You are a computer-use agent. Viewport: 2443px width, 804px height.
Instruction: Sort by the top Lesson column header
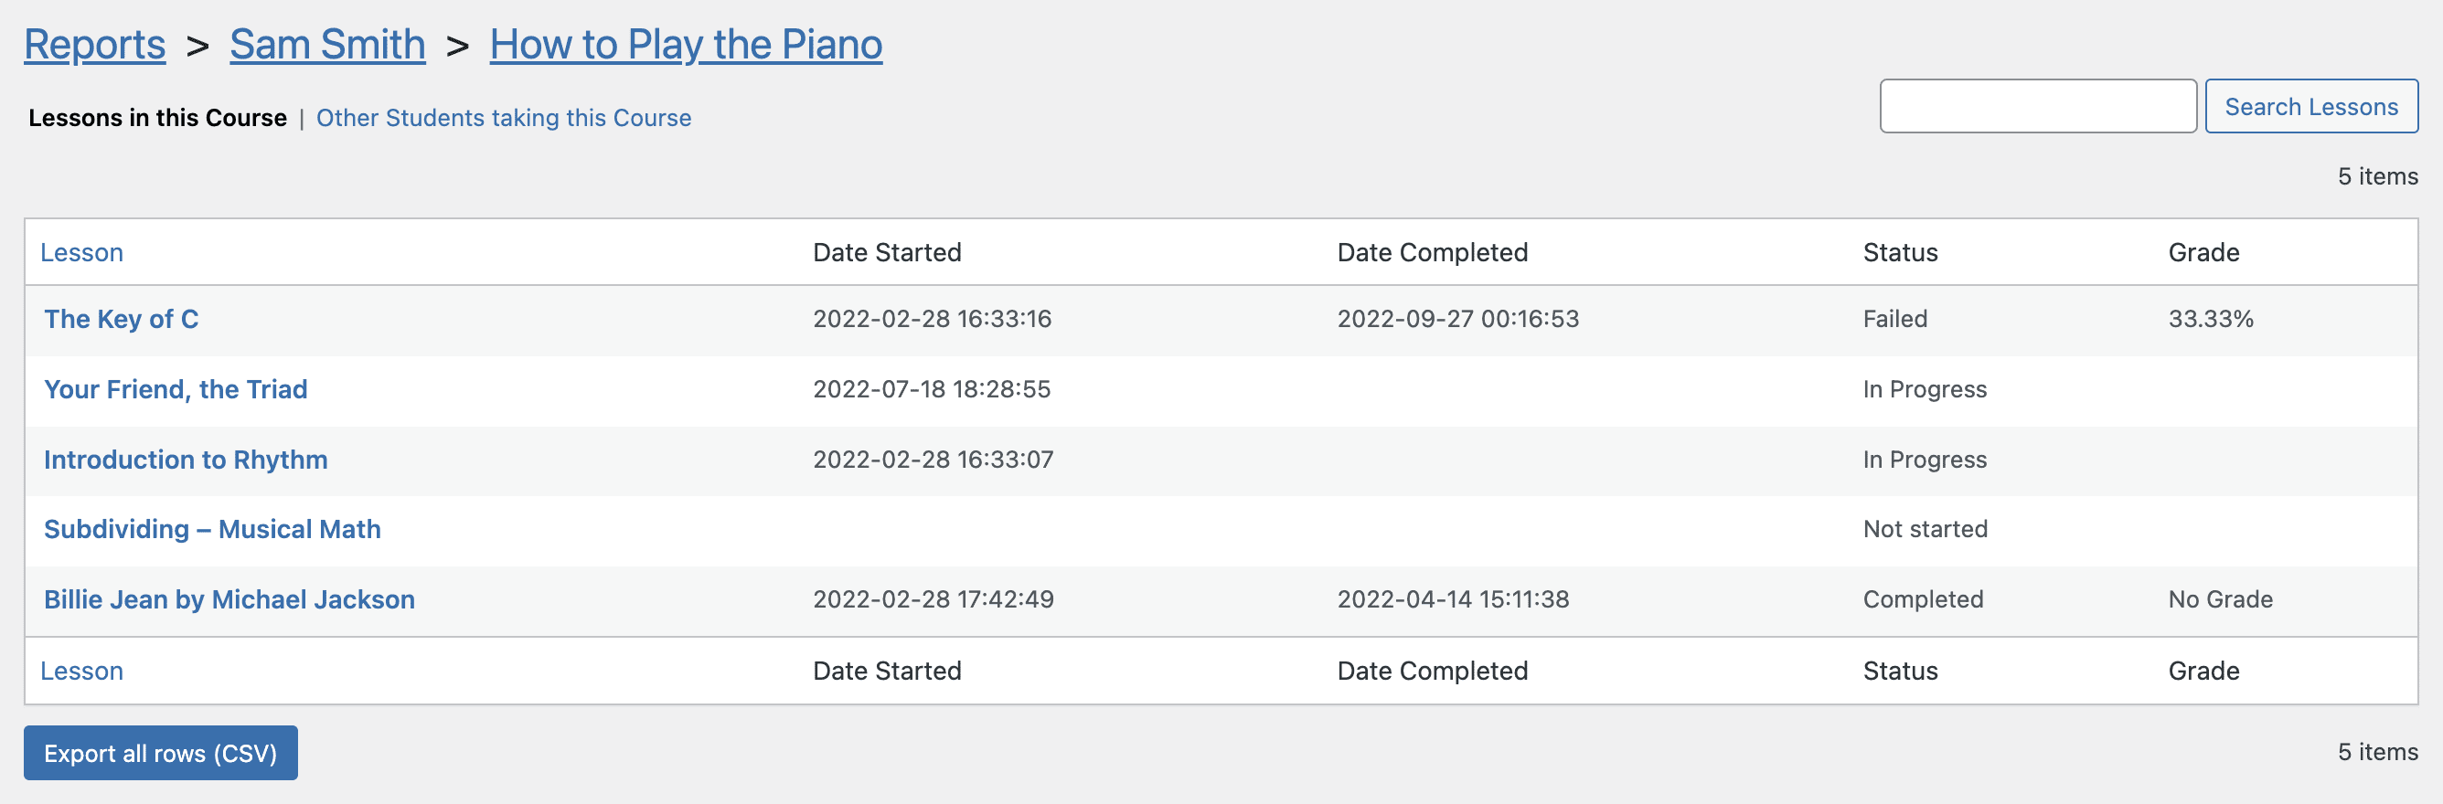pyautogui.click(x=81, y=252)
